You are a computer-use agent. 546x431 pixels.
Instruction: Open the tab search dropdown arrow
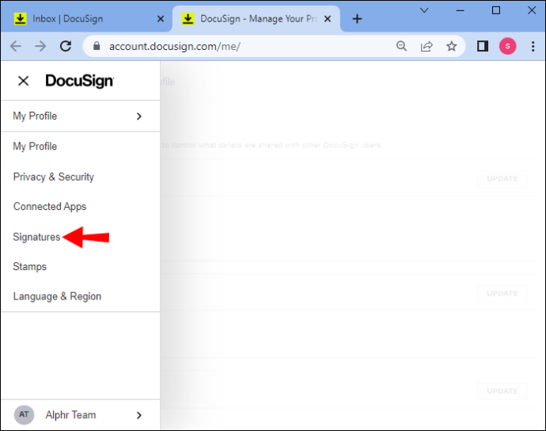click(424, 10)
